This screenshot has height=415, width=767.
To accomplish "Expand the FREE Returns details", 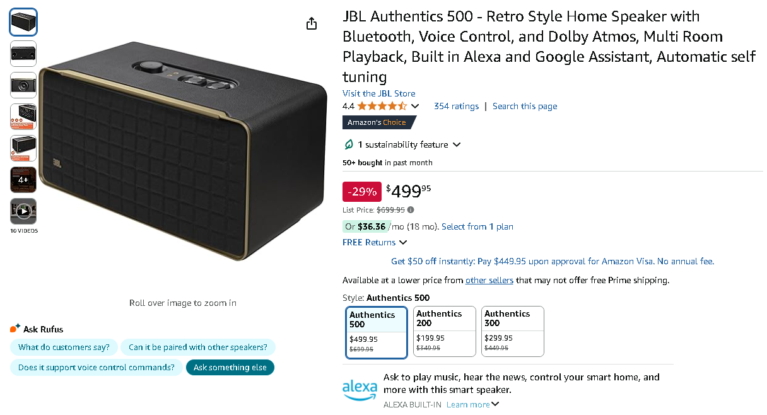I will [375, 242].
